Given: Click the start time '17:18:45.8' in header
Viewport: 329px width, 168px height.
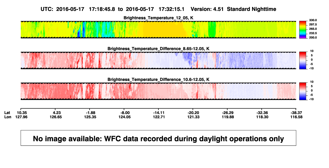Looking at the screenshot, I should tap(102, 9).
